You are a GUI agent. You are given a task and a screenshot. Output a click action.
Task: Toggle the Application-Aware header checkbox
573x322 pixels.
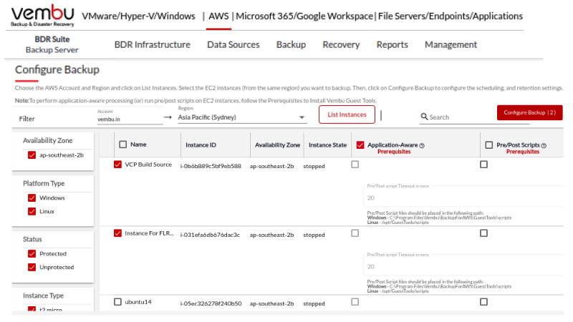(x=360, y=145)
